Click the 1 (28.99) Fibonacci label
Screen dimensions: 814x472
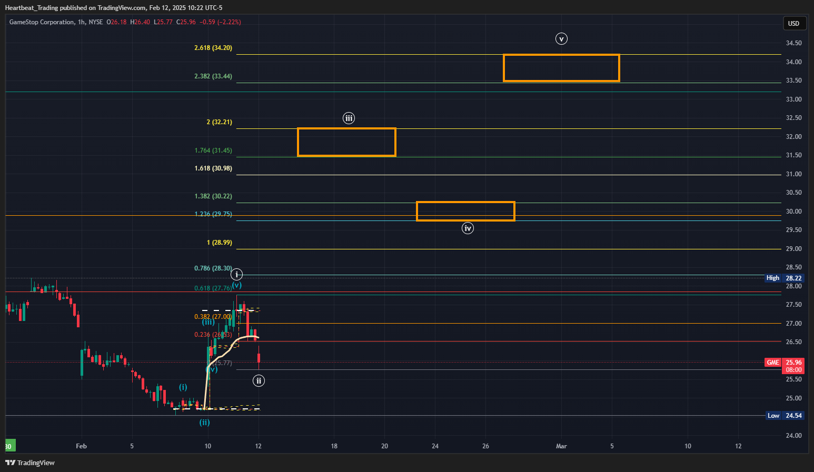[219, 243]
